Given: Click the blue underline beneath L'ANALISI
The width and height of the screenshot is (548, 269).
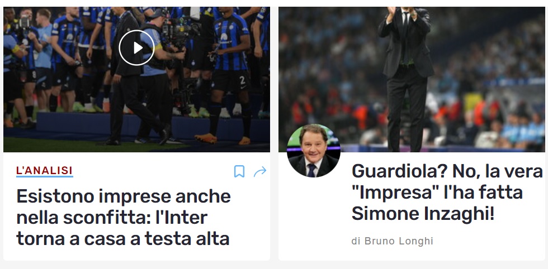Looking at the screenshot, I should coord(44,176).
